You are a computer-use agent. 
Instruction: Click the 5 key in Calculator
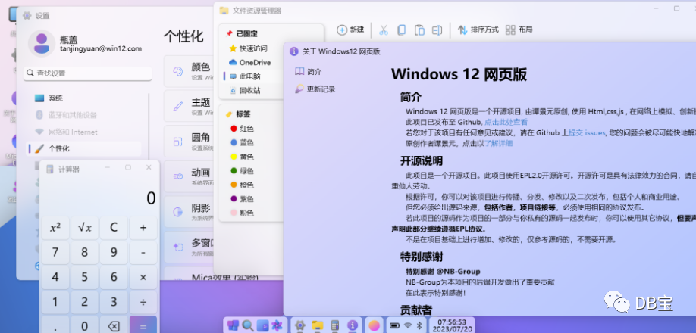[84, 277]
